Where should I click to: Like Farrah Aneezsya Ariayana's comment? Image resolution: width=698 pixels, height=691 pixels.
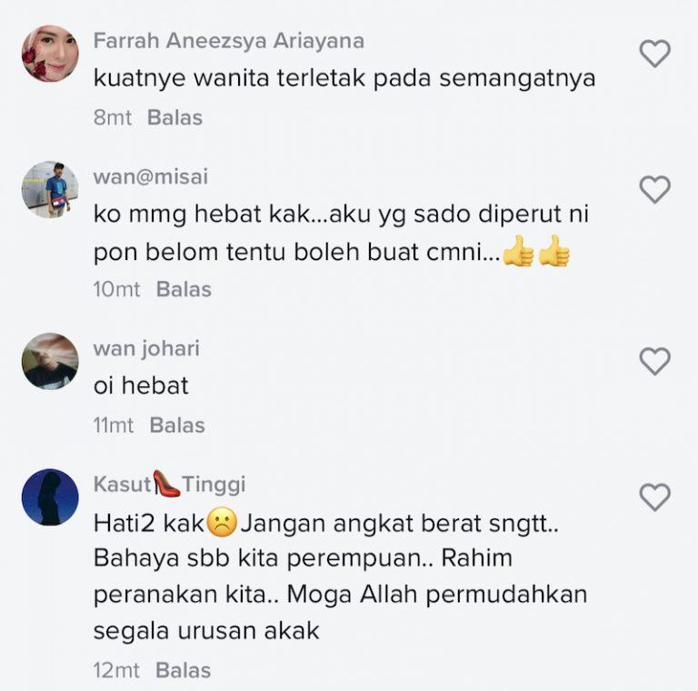pos(654,54)
